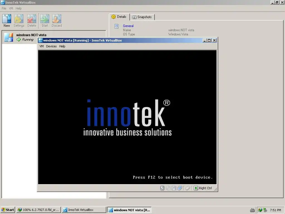Click the 'Name' label in General details
This screenshot has height=214, width=285.
pyautogui.click(x=127, y=30)
